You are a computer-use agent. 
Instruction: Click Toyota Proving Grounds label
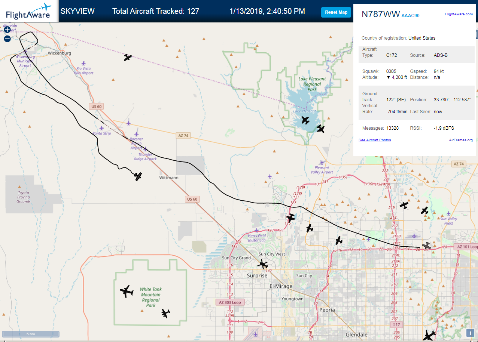click(x=23, y=197)
